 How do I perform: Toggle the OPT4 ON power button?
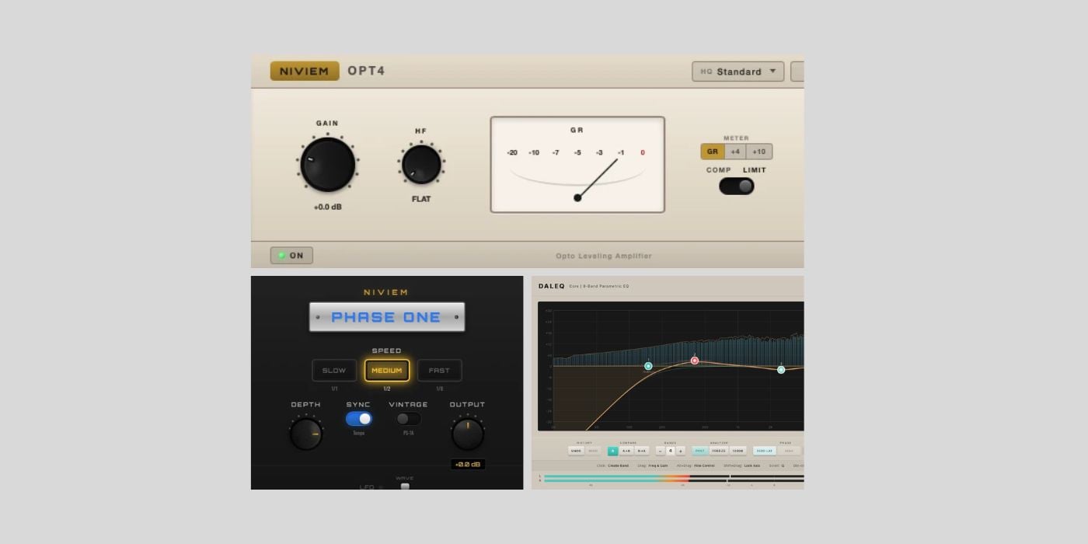(291, 256)
